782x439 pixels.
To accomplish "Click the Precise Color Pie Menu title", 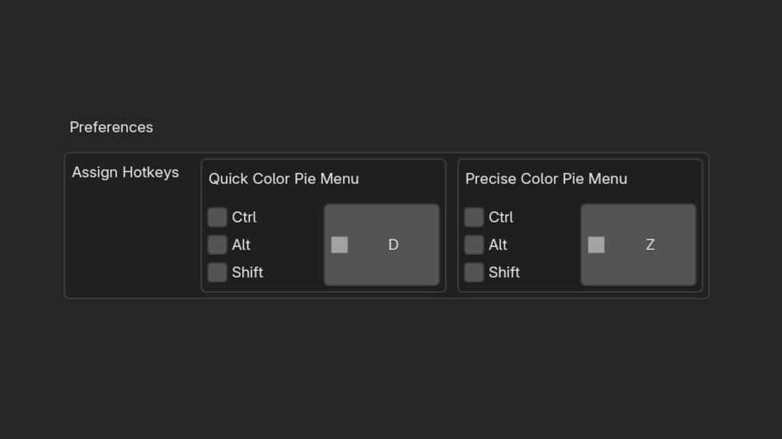I will [x=545, y=179].
